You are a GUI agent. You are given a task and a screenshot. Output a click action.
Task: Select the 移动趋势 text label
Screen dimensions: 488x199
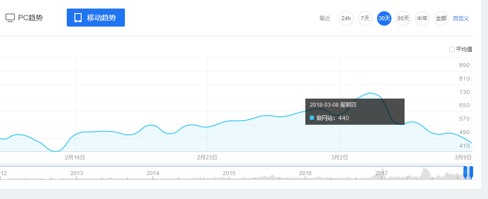click(101, 18)
